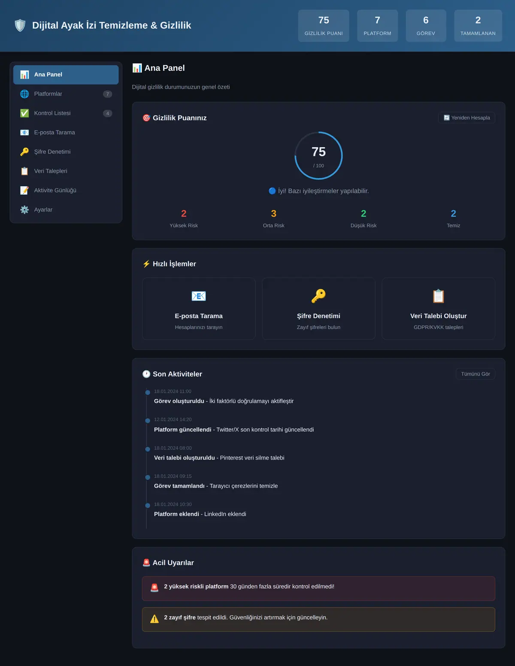
Task: Click the E-posta Tarama envelope icon in sidebar
Action: pyautogui.click(x=24, y=133)
